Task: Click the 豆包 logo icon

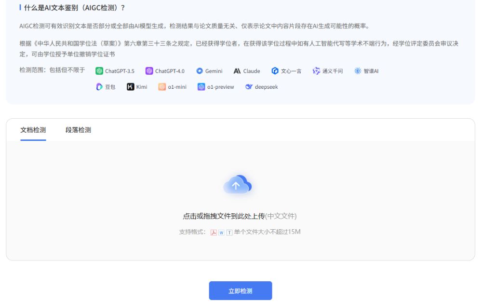Action: click(x=99, y=87)
